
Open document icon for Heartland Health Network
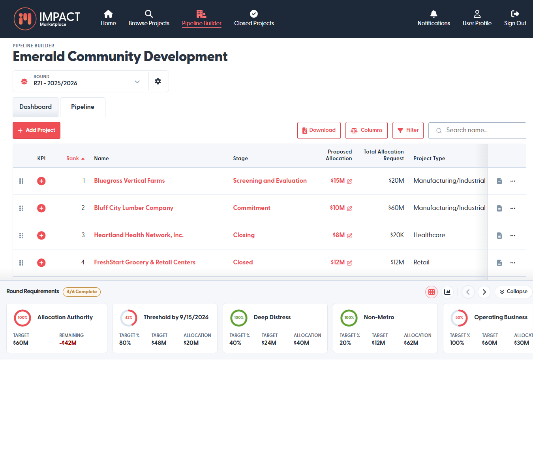(499, 236)
